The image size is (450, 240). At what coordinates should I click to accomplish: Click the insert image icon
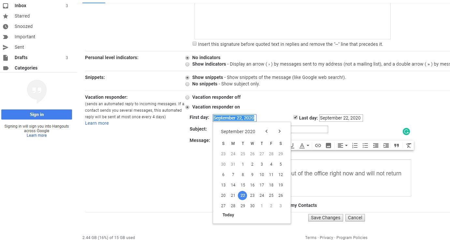(328, 145)
